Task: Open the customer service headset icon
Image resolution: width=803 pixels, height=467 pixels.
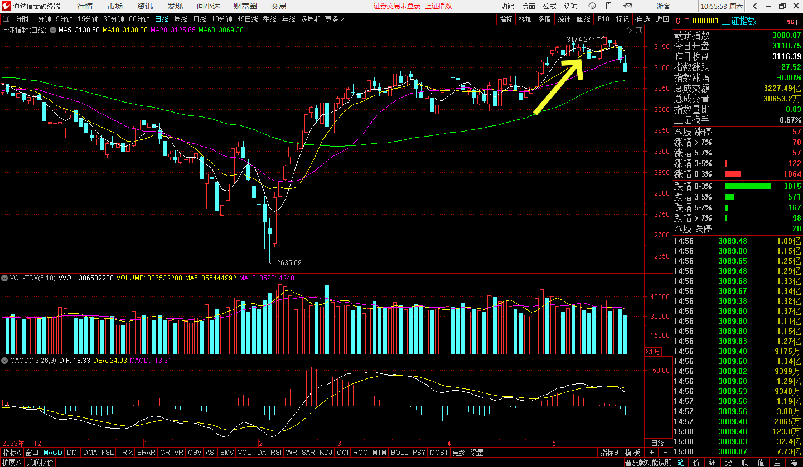Action: tap(592, 6)
